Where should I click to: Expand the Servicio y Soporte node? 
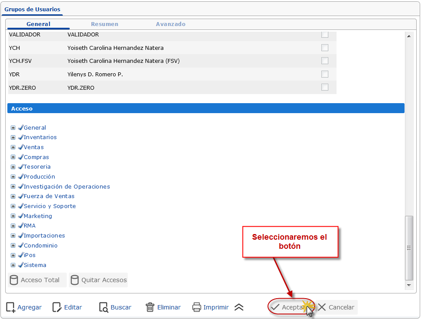point(13,206)
